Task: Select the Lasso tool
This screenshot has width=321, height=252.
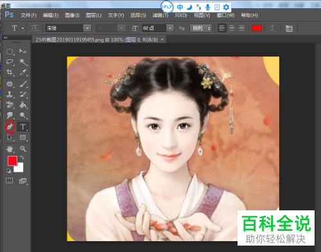Action: 10,62
